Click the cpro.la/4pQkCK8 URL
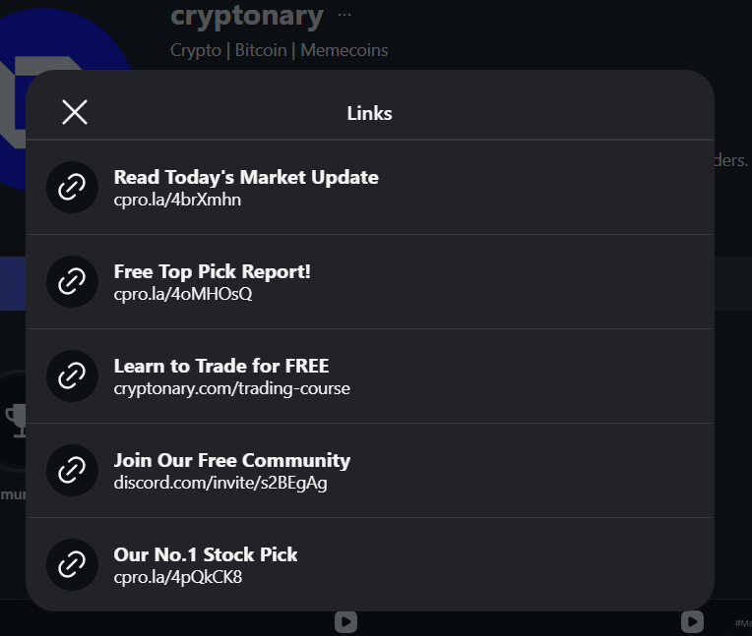This screenshot has height=636, width=752. (178, 577)
